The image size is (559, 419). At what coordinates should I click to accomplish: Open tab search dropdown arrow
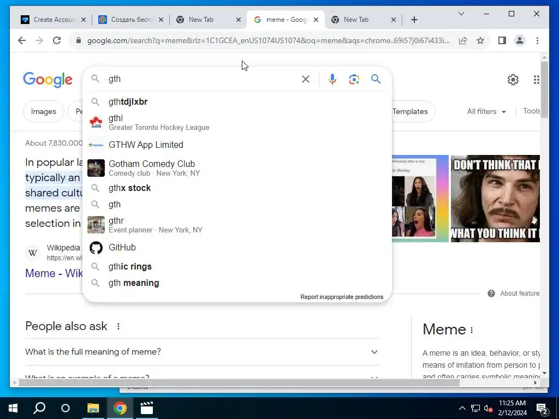point(461,14)
